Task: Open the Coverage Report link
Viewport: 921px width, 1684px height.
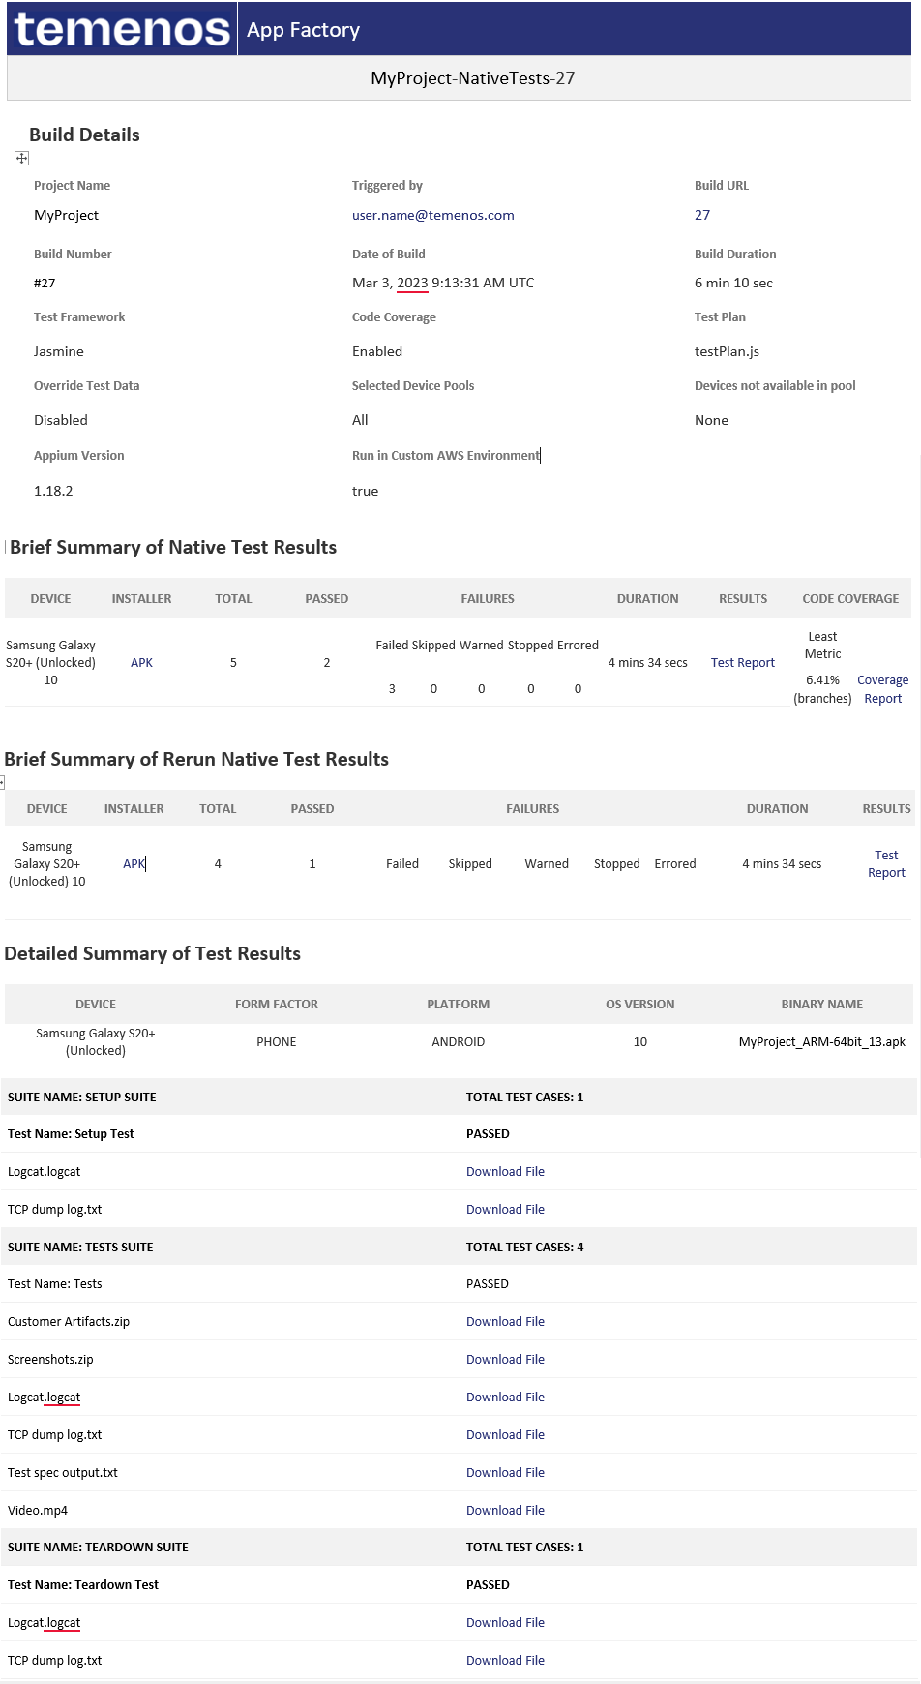Action: (x=882, y=689)
